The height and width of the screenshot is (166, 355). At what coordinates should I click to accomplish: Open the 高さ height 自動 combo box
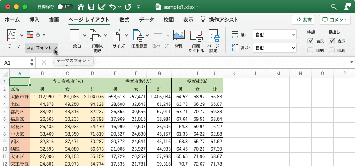(274, 48)
